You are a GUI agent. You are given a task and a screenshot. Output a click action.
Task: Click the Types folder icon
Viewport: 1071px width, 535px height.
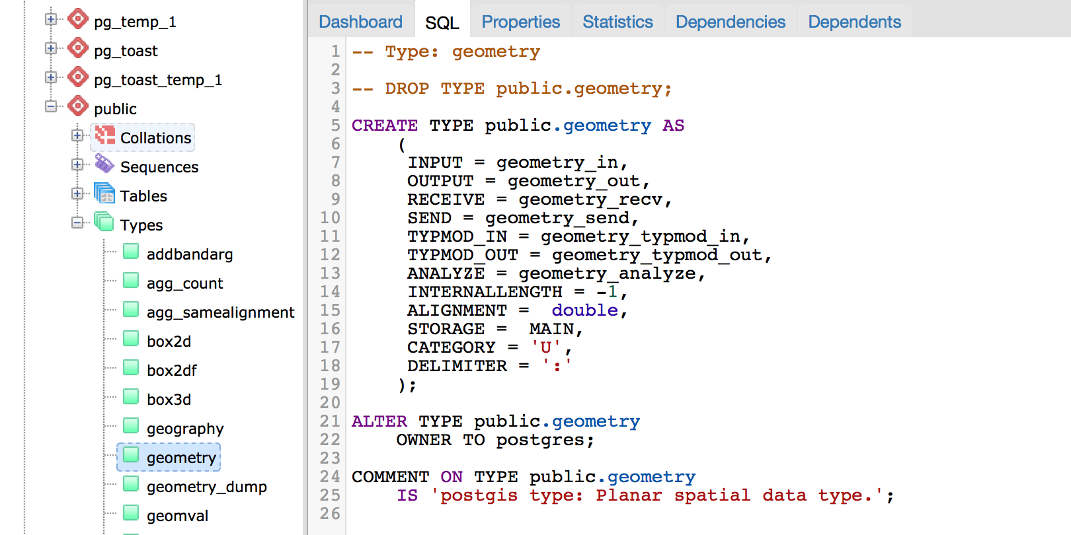(x=104, y=223)
